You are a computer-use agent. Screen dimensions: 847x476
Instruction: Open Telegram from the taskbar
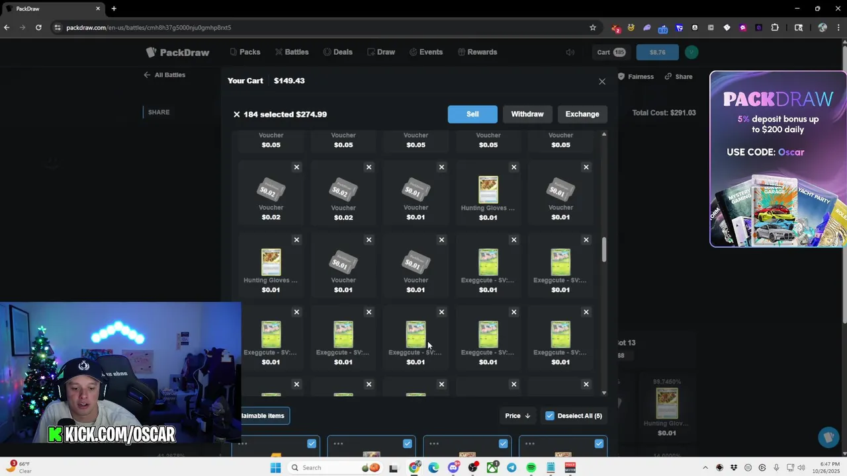click(512, 468)
